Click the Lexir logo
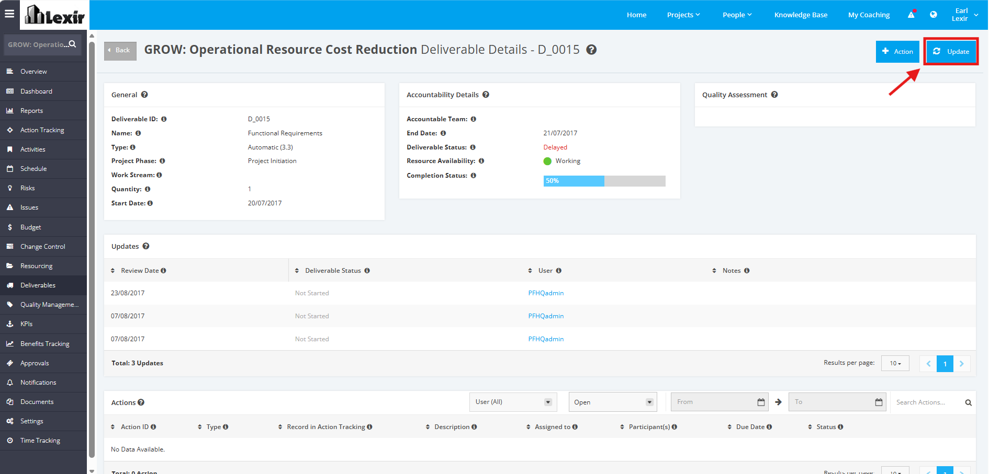The image size is (989, 474). pyautogui.click(x=55, y=15)
